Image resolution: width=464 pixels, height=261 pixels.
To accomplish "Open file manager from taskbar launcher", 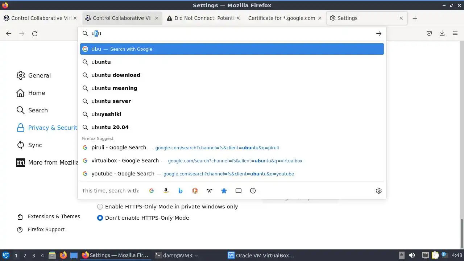I will (x=52, y=255).
